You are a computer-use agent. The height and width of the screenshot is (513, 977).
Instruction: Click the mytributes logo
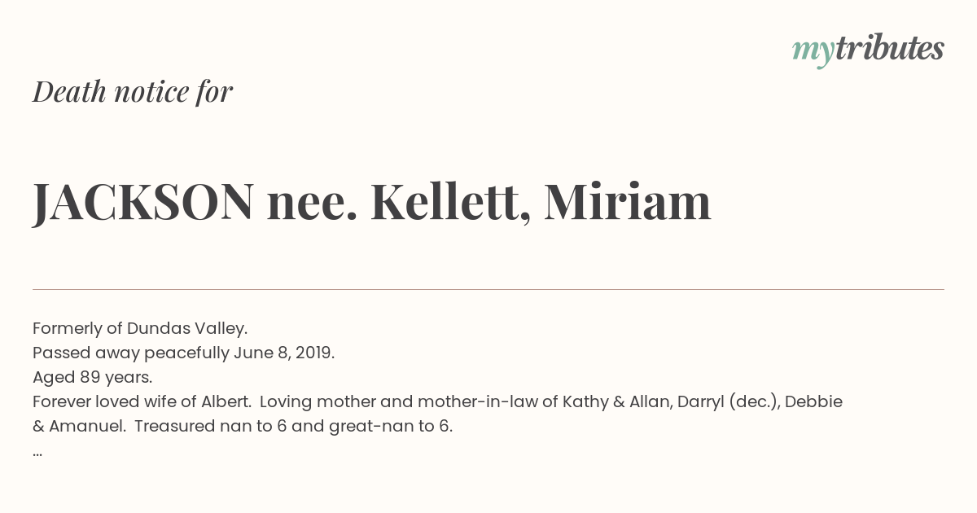tap(868, 50)
